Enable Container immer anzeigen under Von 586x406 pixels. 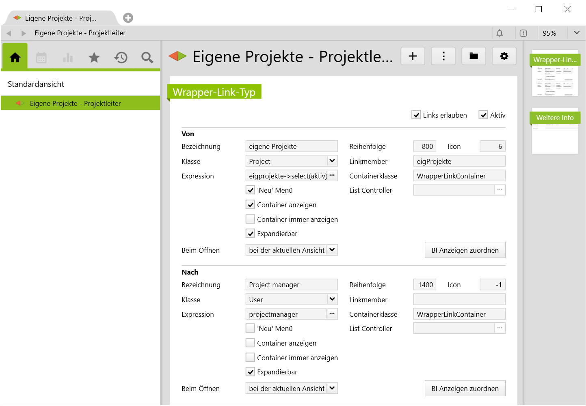(x=251, y=219)
